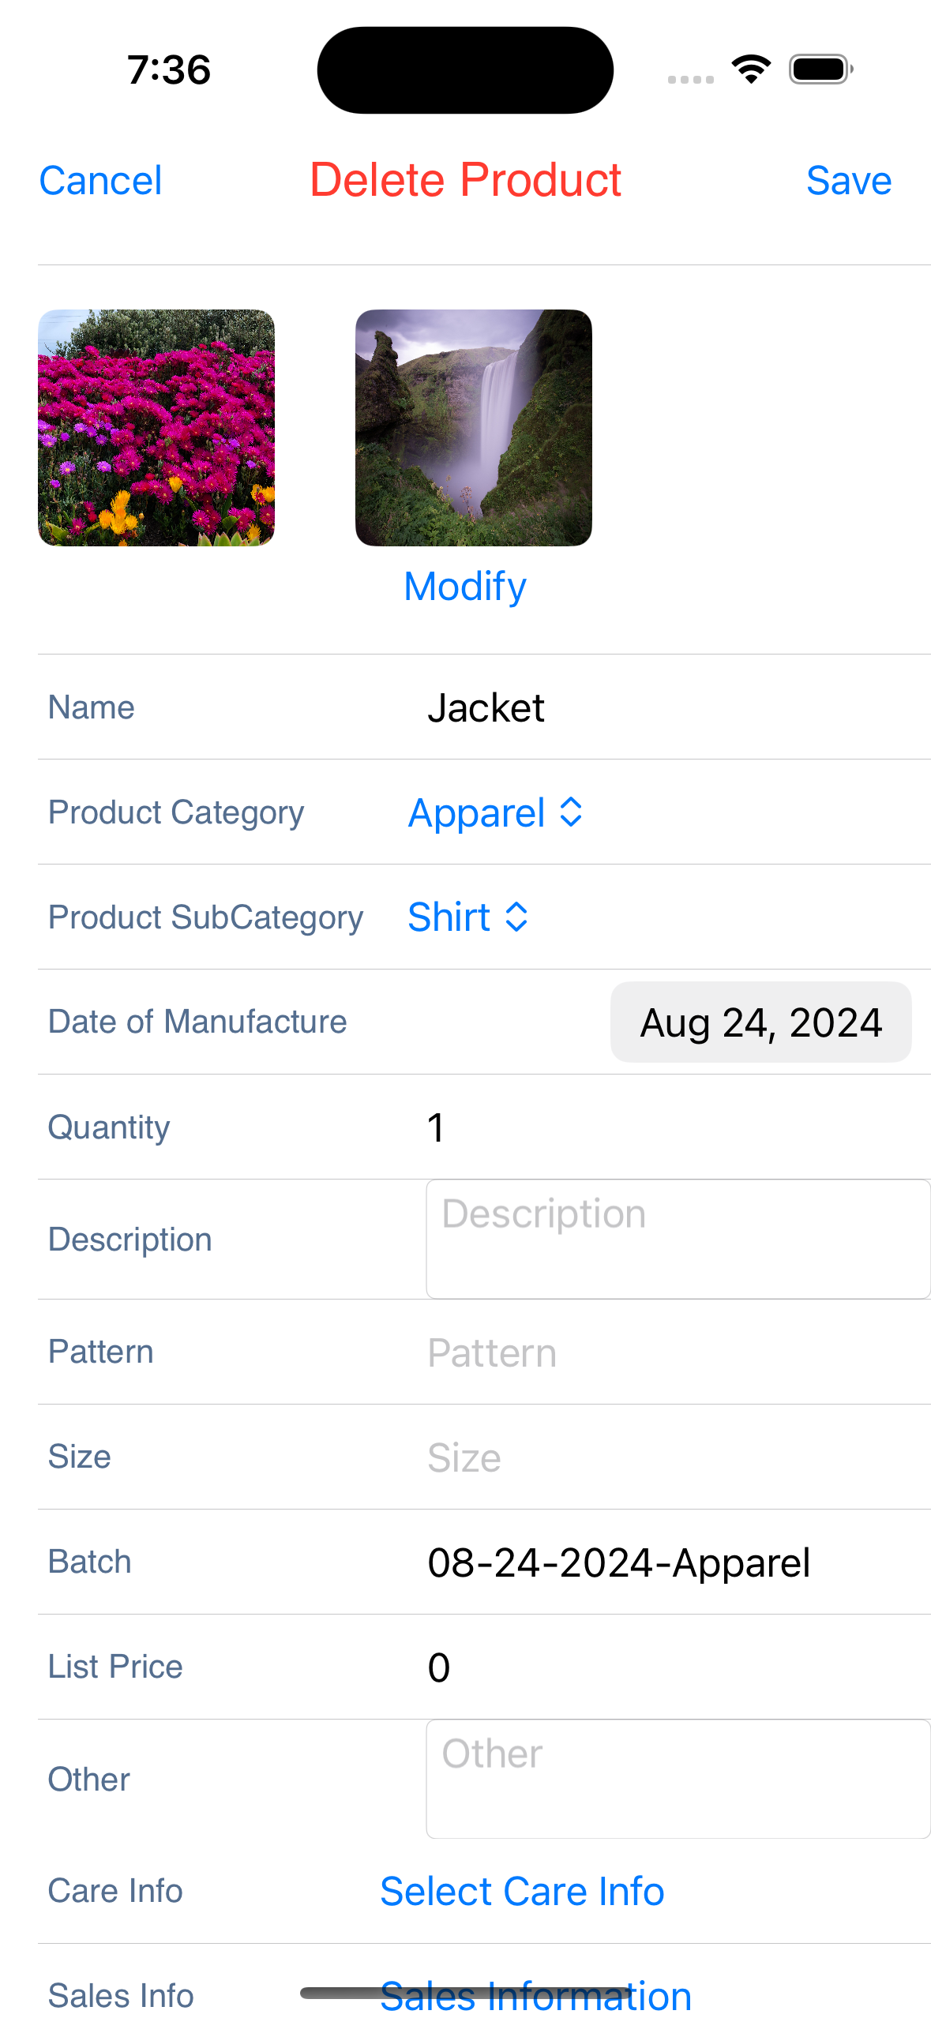The width and height of the screenshot is (931, 2018).
Task: Select the pink flowers product thumbnail
Action: tap(156, 428)
